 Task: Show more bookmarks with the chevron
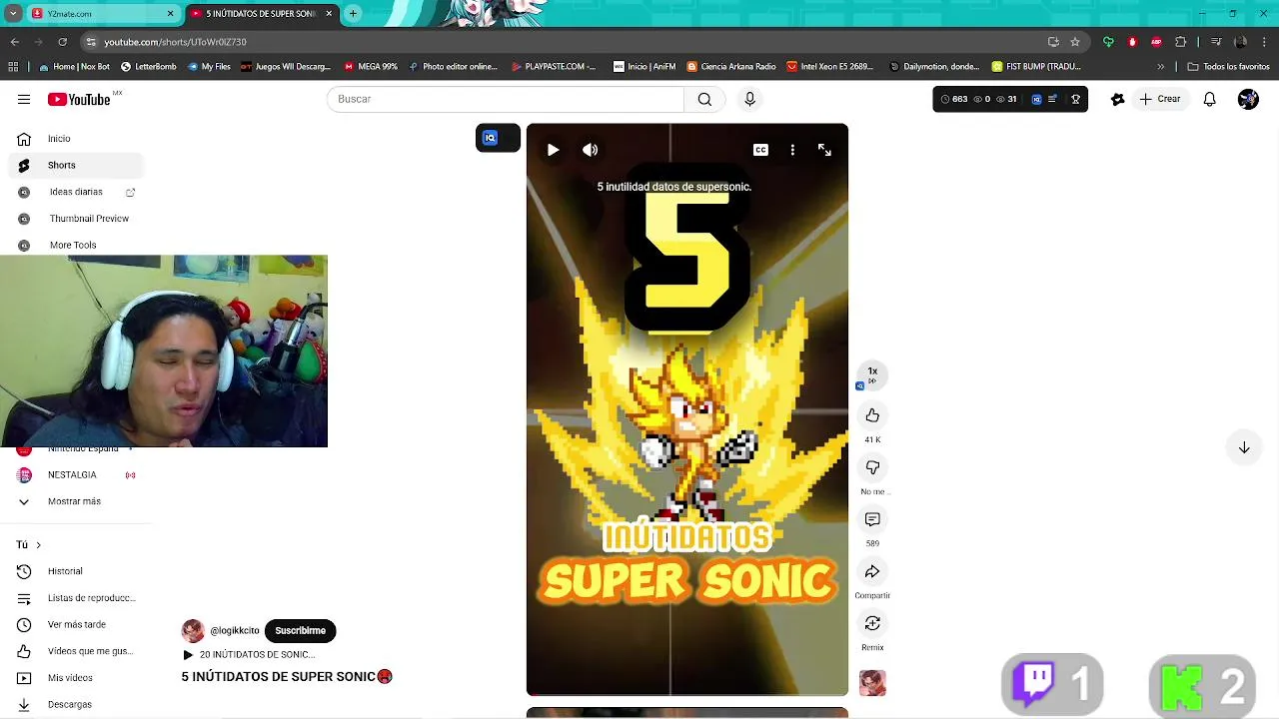pos(1160,67)
